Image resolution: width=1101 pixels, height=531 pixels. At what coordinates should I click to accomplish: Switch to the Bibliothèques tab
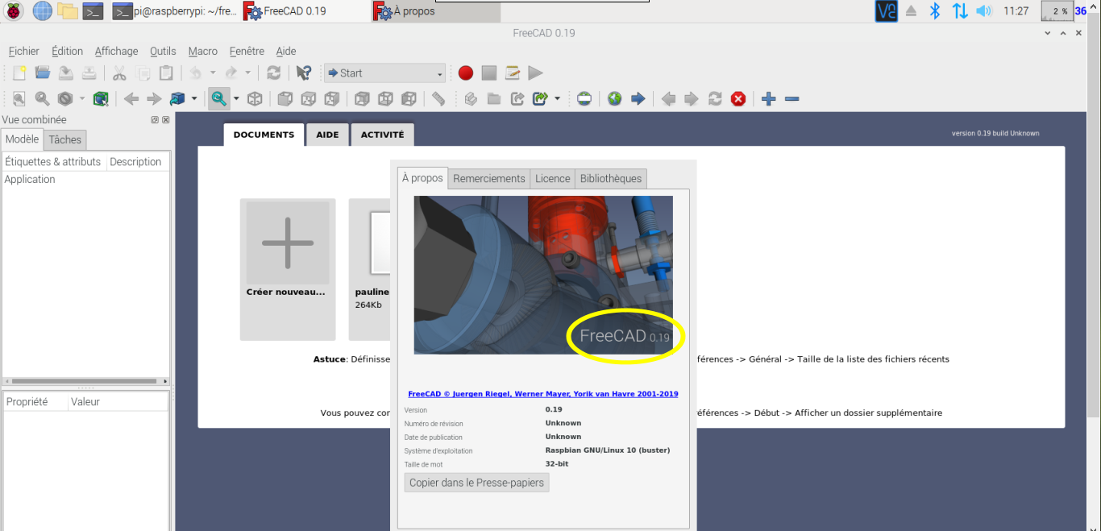(611, 179)
